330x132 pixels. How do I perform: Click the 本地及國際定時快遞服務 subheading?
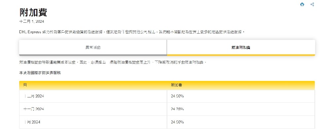(x=40, y=72)
